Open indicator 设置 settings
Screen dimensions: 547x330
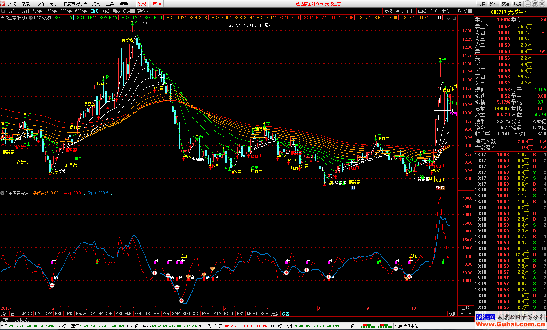click(286, 314)
